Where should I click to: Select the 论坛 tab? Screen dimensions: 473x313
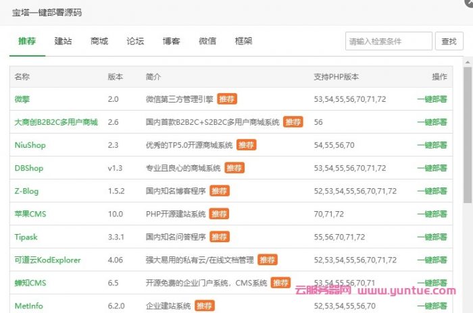click(135, 41)
